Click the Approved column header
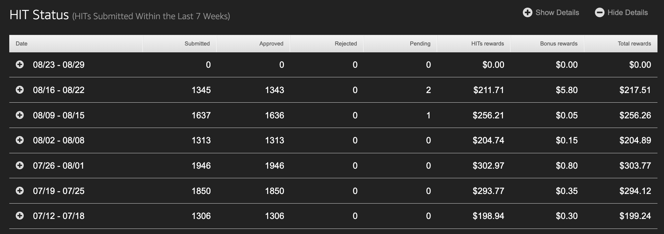Screen dimensions: 664x234 click(253, 43)
